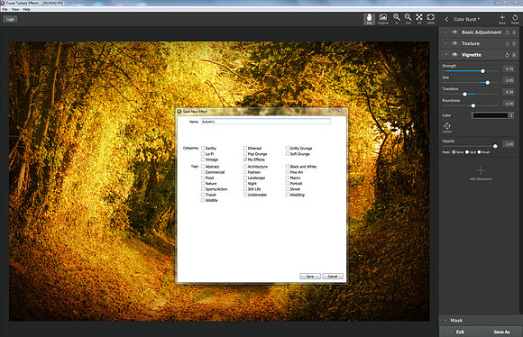The width and height of the screenshot is (523, 337).
Task: Click the Zoom In magnifier
Action: click(397, 19)
